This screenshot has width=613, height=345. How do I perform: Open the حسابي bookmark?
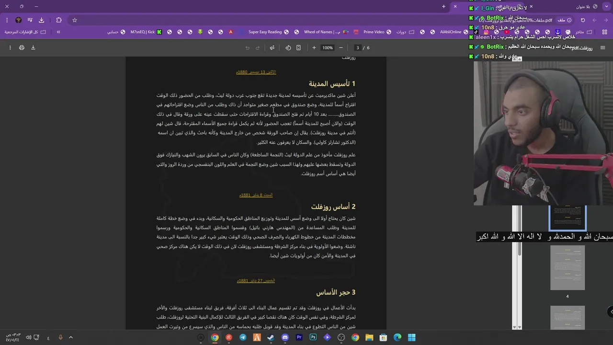pos(115,32)
